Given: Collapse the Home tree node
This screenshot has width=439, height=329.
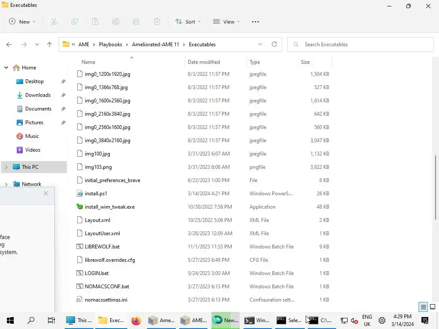Looking at the screenshot, I should (6, 67).
